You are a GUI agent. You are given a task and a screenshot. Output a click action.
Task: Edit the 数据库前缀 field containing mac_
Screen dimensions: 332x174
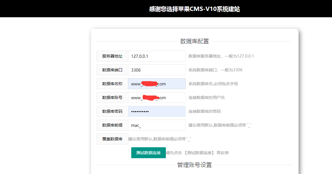coord(157,125)
